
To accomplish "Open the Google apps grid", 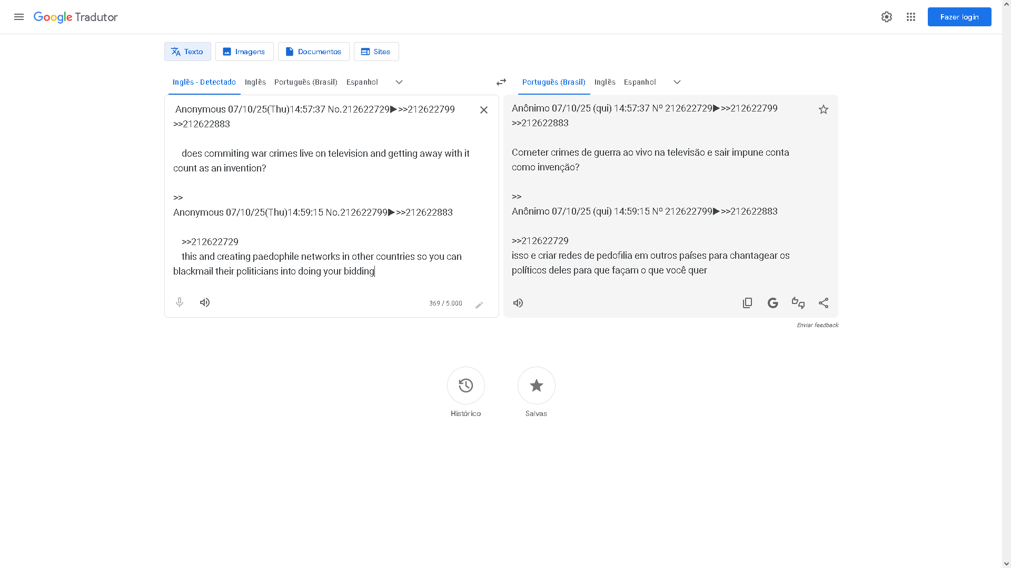I will 911,17.
